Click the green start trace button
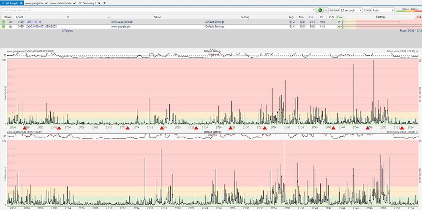Screen dimensions: 422x210 click(320, 10)
